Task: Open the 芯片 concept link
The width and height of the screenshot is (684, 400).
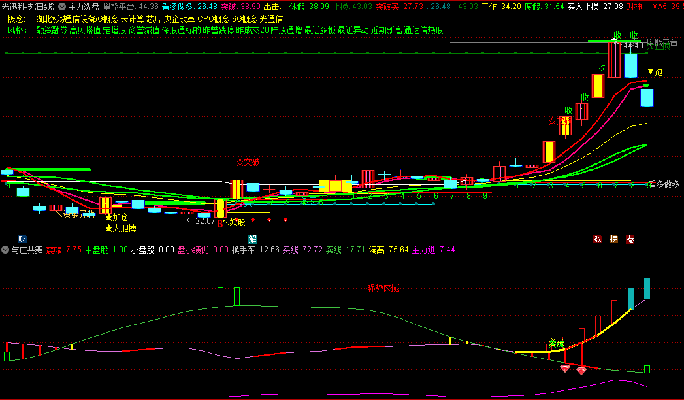Action: point(154,19)
